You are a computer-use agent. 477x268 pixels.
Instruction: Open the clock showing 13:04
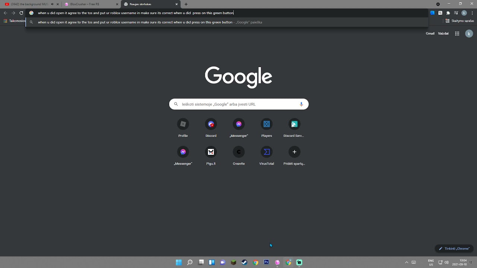[459, 262]
